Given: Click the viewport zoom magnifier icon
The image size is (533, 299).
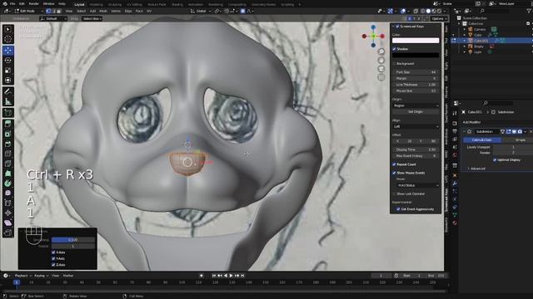Looking at the screenshot, I should (381, 51).
